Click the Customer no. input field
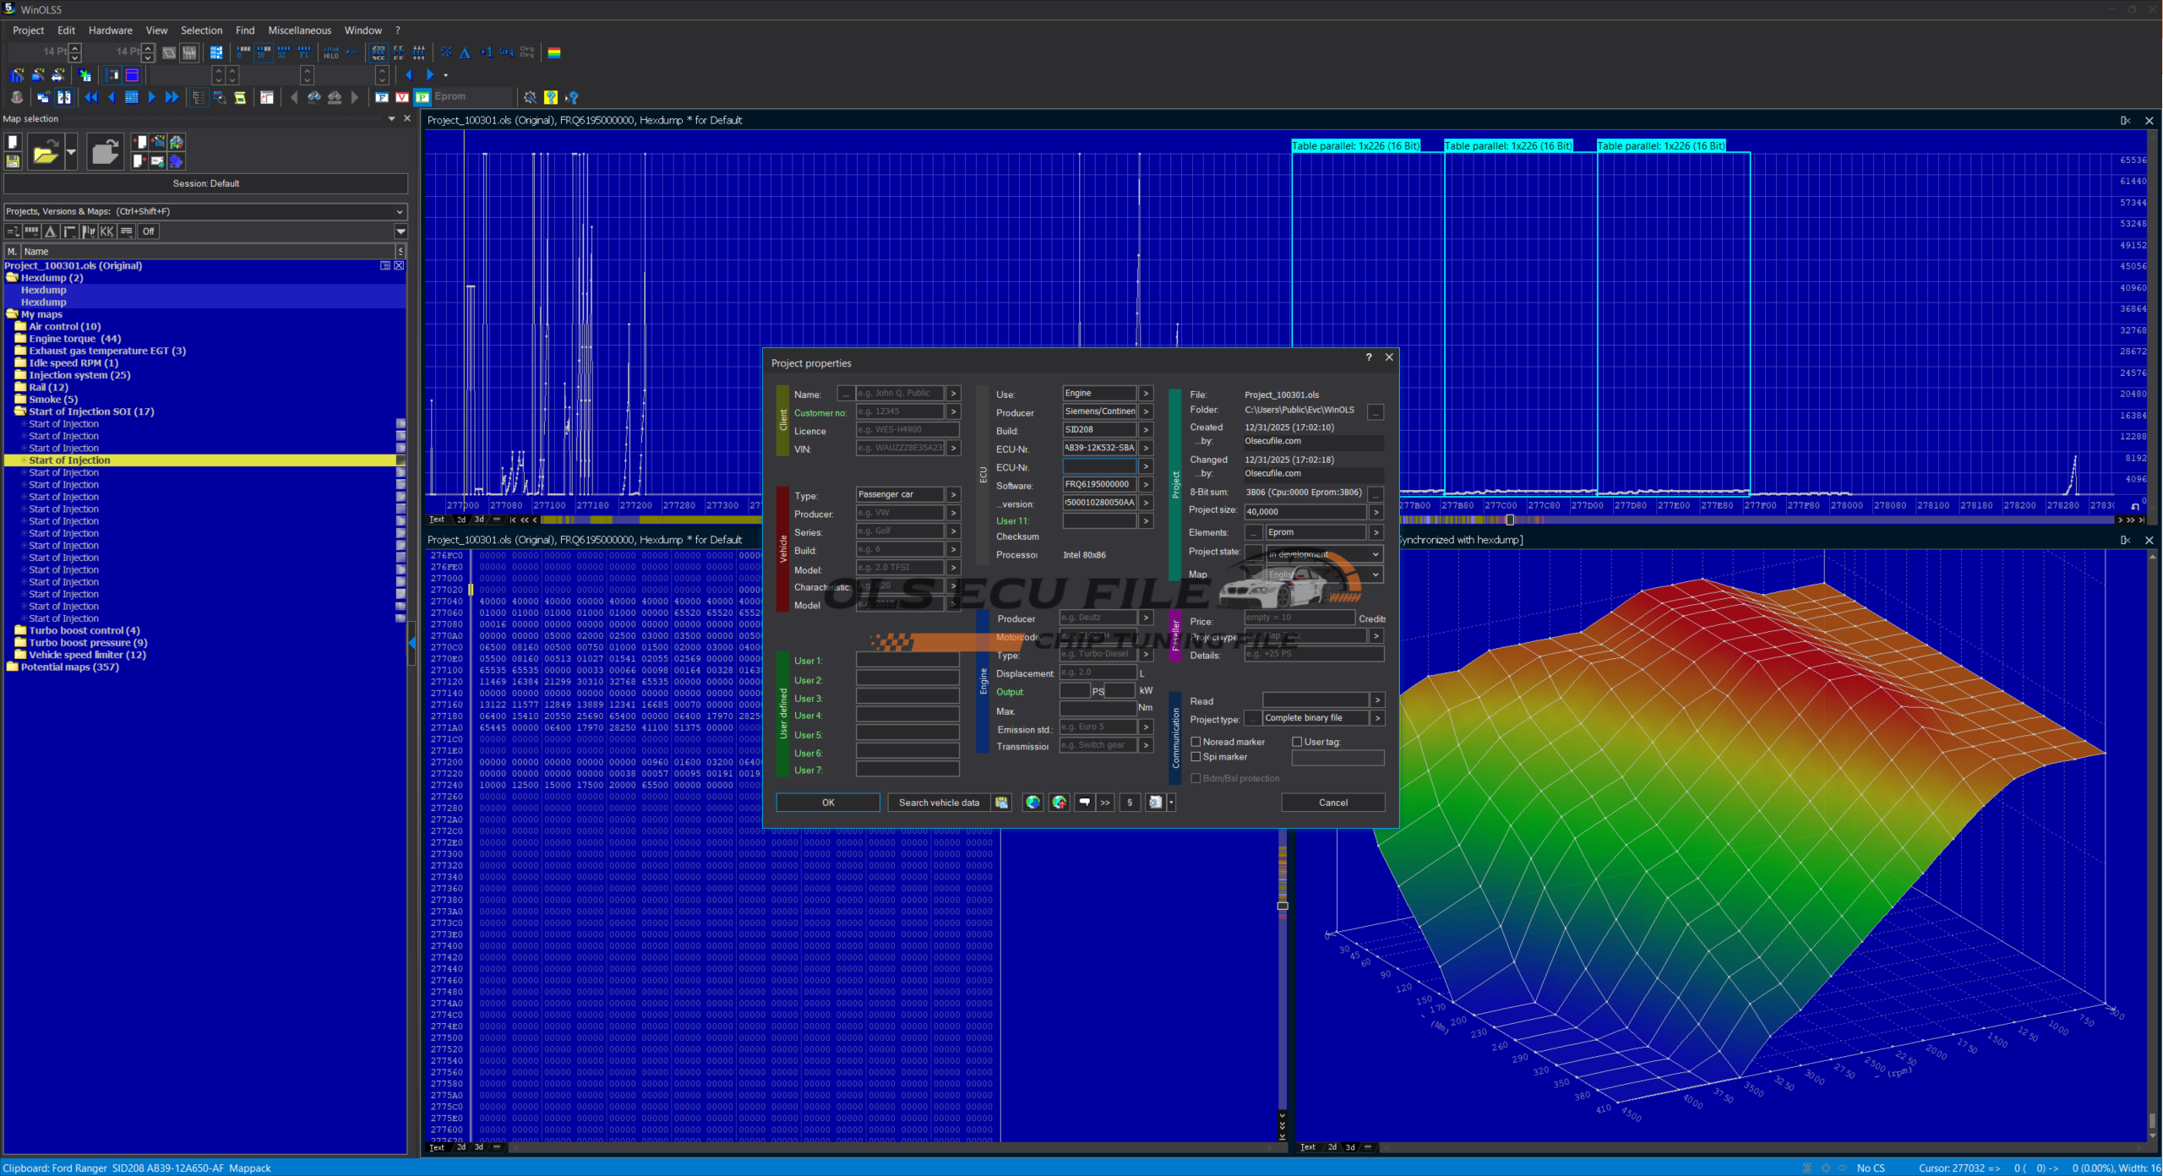This screenshot has width=2163, height=1176. click(x=899, y=411)
